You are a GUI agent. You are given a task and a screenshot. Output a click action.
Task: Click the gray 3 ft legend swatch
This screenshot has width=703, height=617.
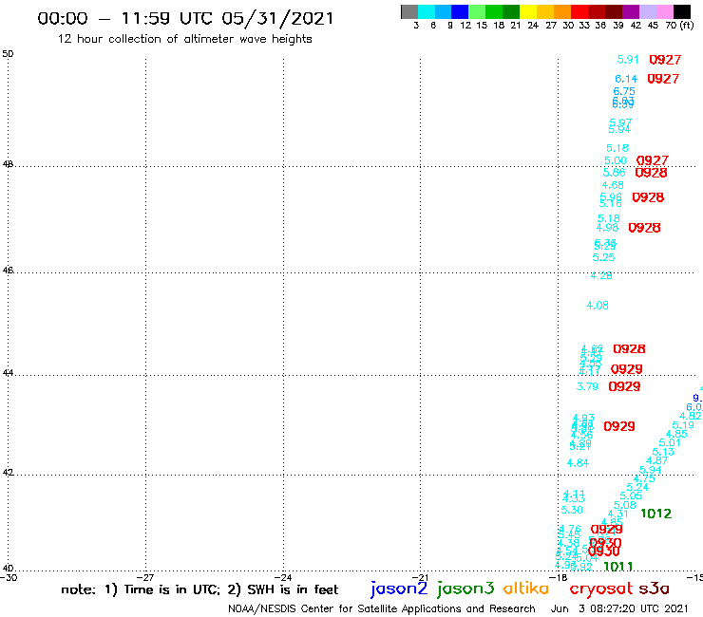[x=409, y=11]
